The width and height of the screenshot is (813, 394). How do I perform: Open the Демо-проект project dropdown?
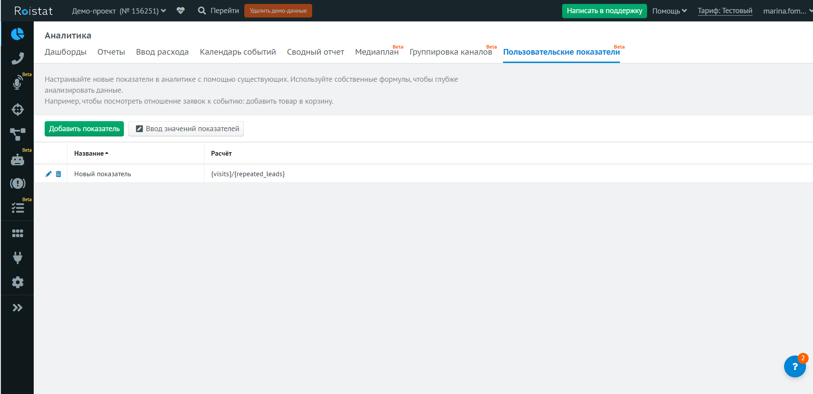(119, 11)
